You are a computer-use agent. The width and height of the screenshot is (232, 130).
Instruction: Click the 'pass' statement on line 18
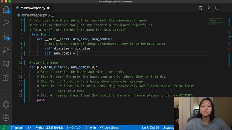(41, 100)
